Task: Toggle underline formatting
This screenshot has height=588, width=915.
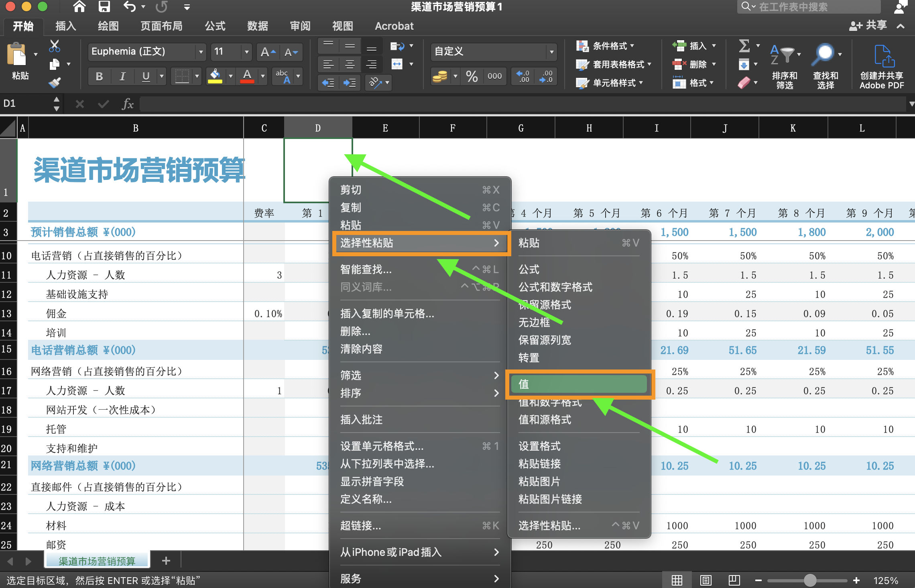Action: pos(145,76)
